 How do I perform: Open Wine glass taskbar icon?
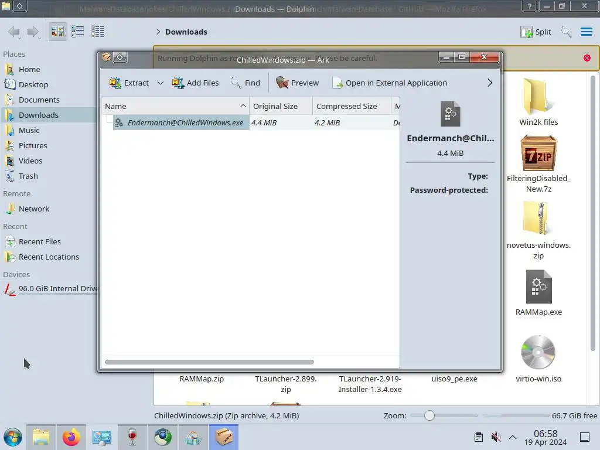132,437
